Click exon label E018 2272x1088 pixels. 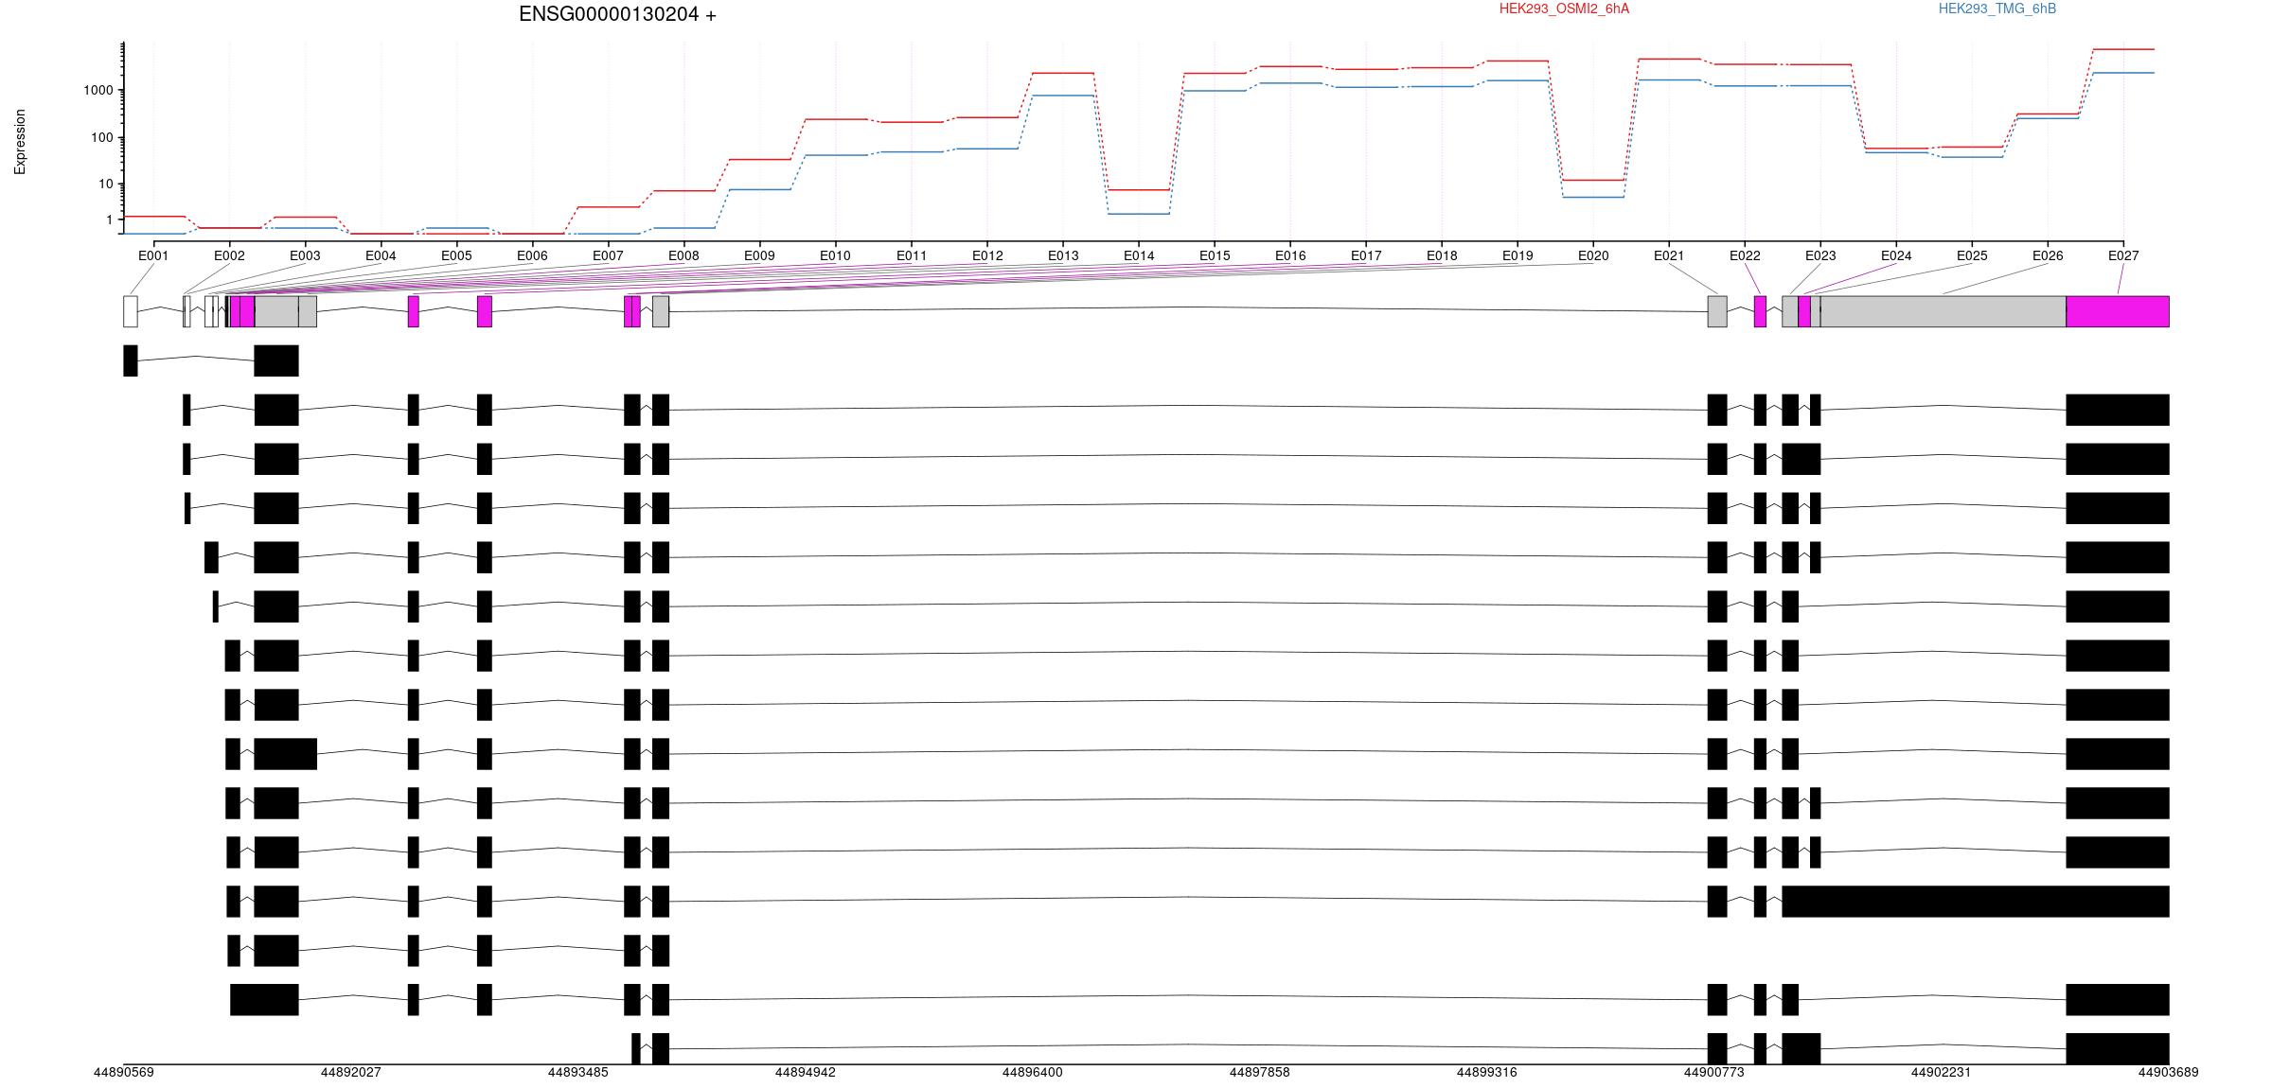pyautogui.click(x=1442, y=255)
